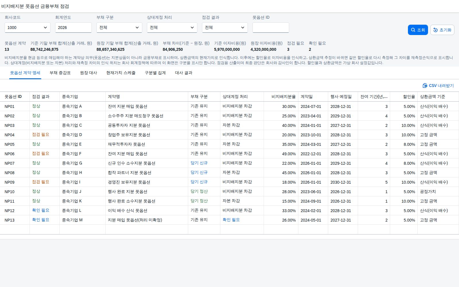Click the 초기화 reset button
The image size is (459, 287).
(x=442, y=30)
